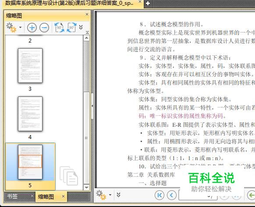Select page 5 thumbnail
The width and height of the screenshot is (255, 207).
click(x=30, y=162)
